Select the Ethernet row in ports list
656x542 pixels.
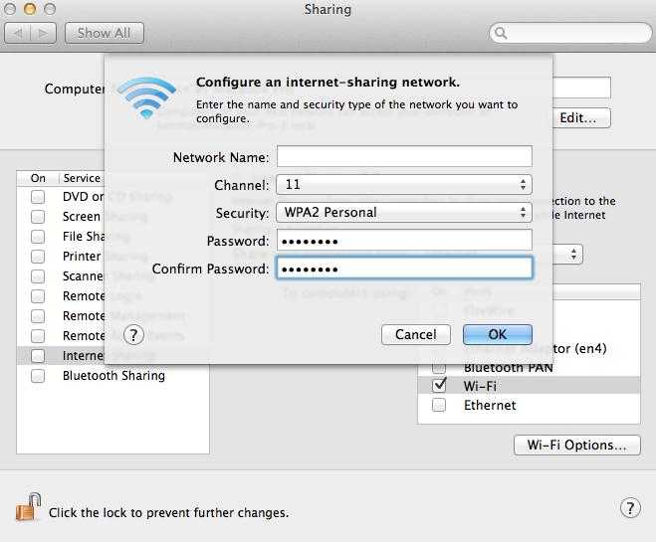point(529,405)
